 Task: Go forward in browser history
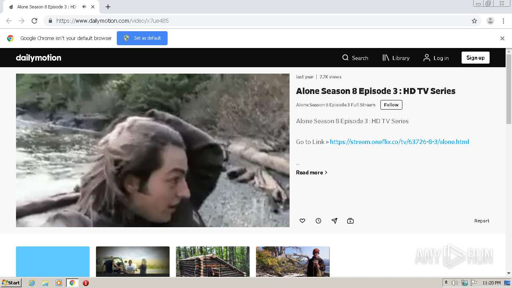tap(22, 21)
